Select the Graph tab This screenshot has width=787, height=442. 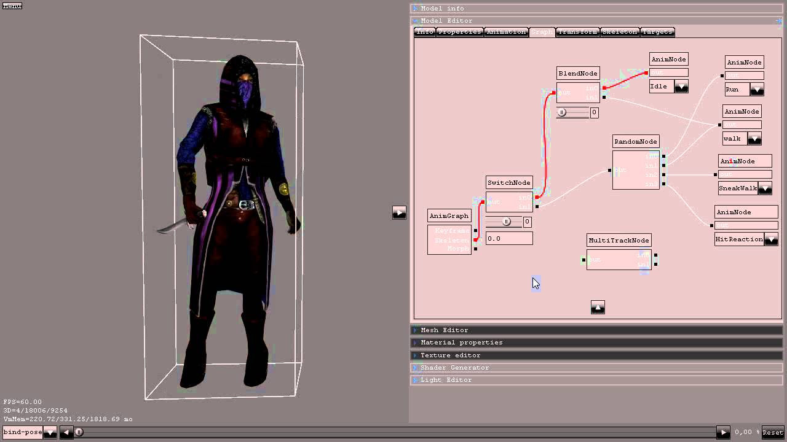[x=542, y=32]
